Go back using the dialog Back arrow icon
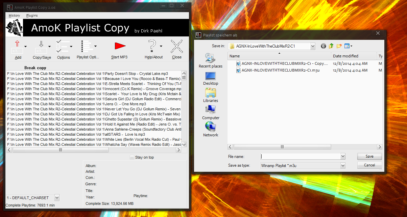 [x=324, y=46]
